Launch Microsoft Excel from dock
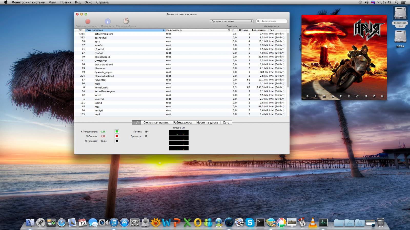 point(187,223)
